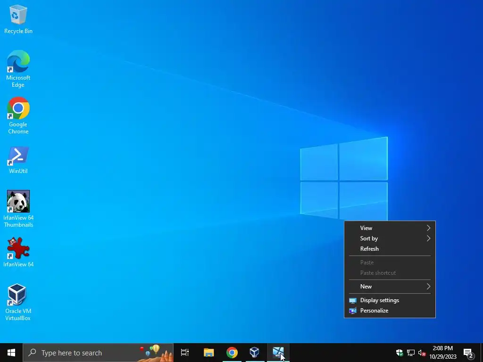Expand the View submenu
The height and width of the screenshot is (362, 483).
390,228
